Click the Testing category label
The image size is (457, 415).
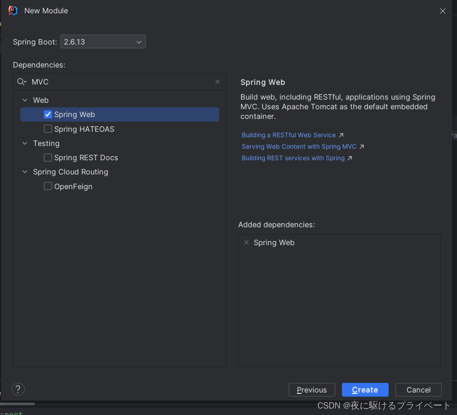(46, 143)
